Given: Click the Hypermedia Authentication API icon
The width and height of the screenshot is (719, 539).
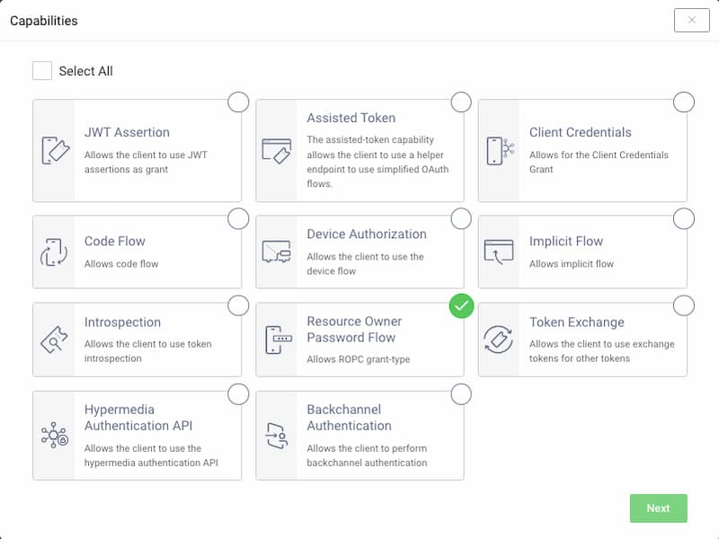Looking at the screenshot, I should tap(54, 436).
